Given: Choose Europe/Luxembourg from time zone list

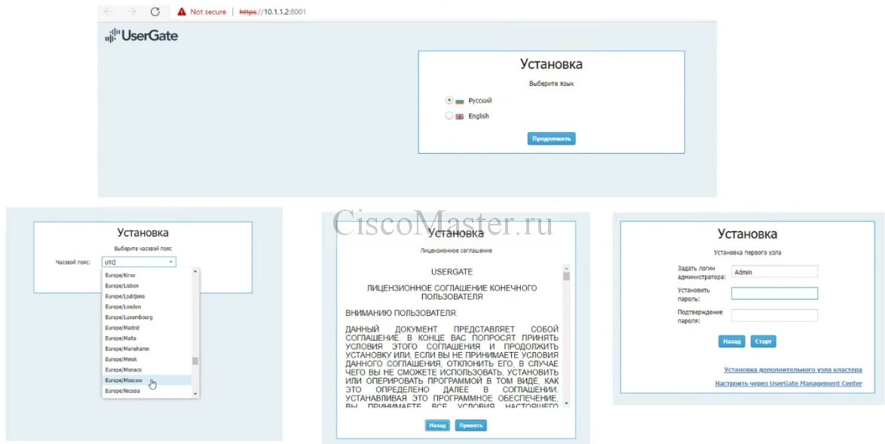Looking at the screenshot, I should [147, 317].
